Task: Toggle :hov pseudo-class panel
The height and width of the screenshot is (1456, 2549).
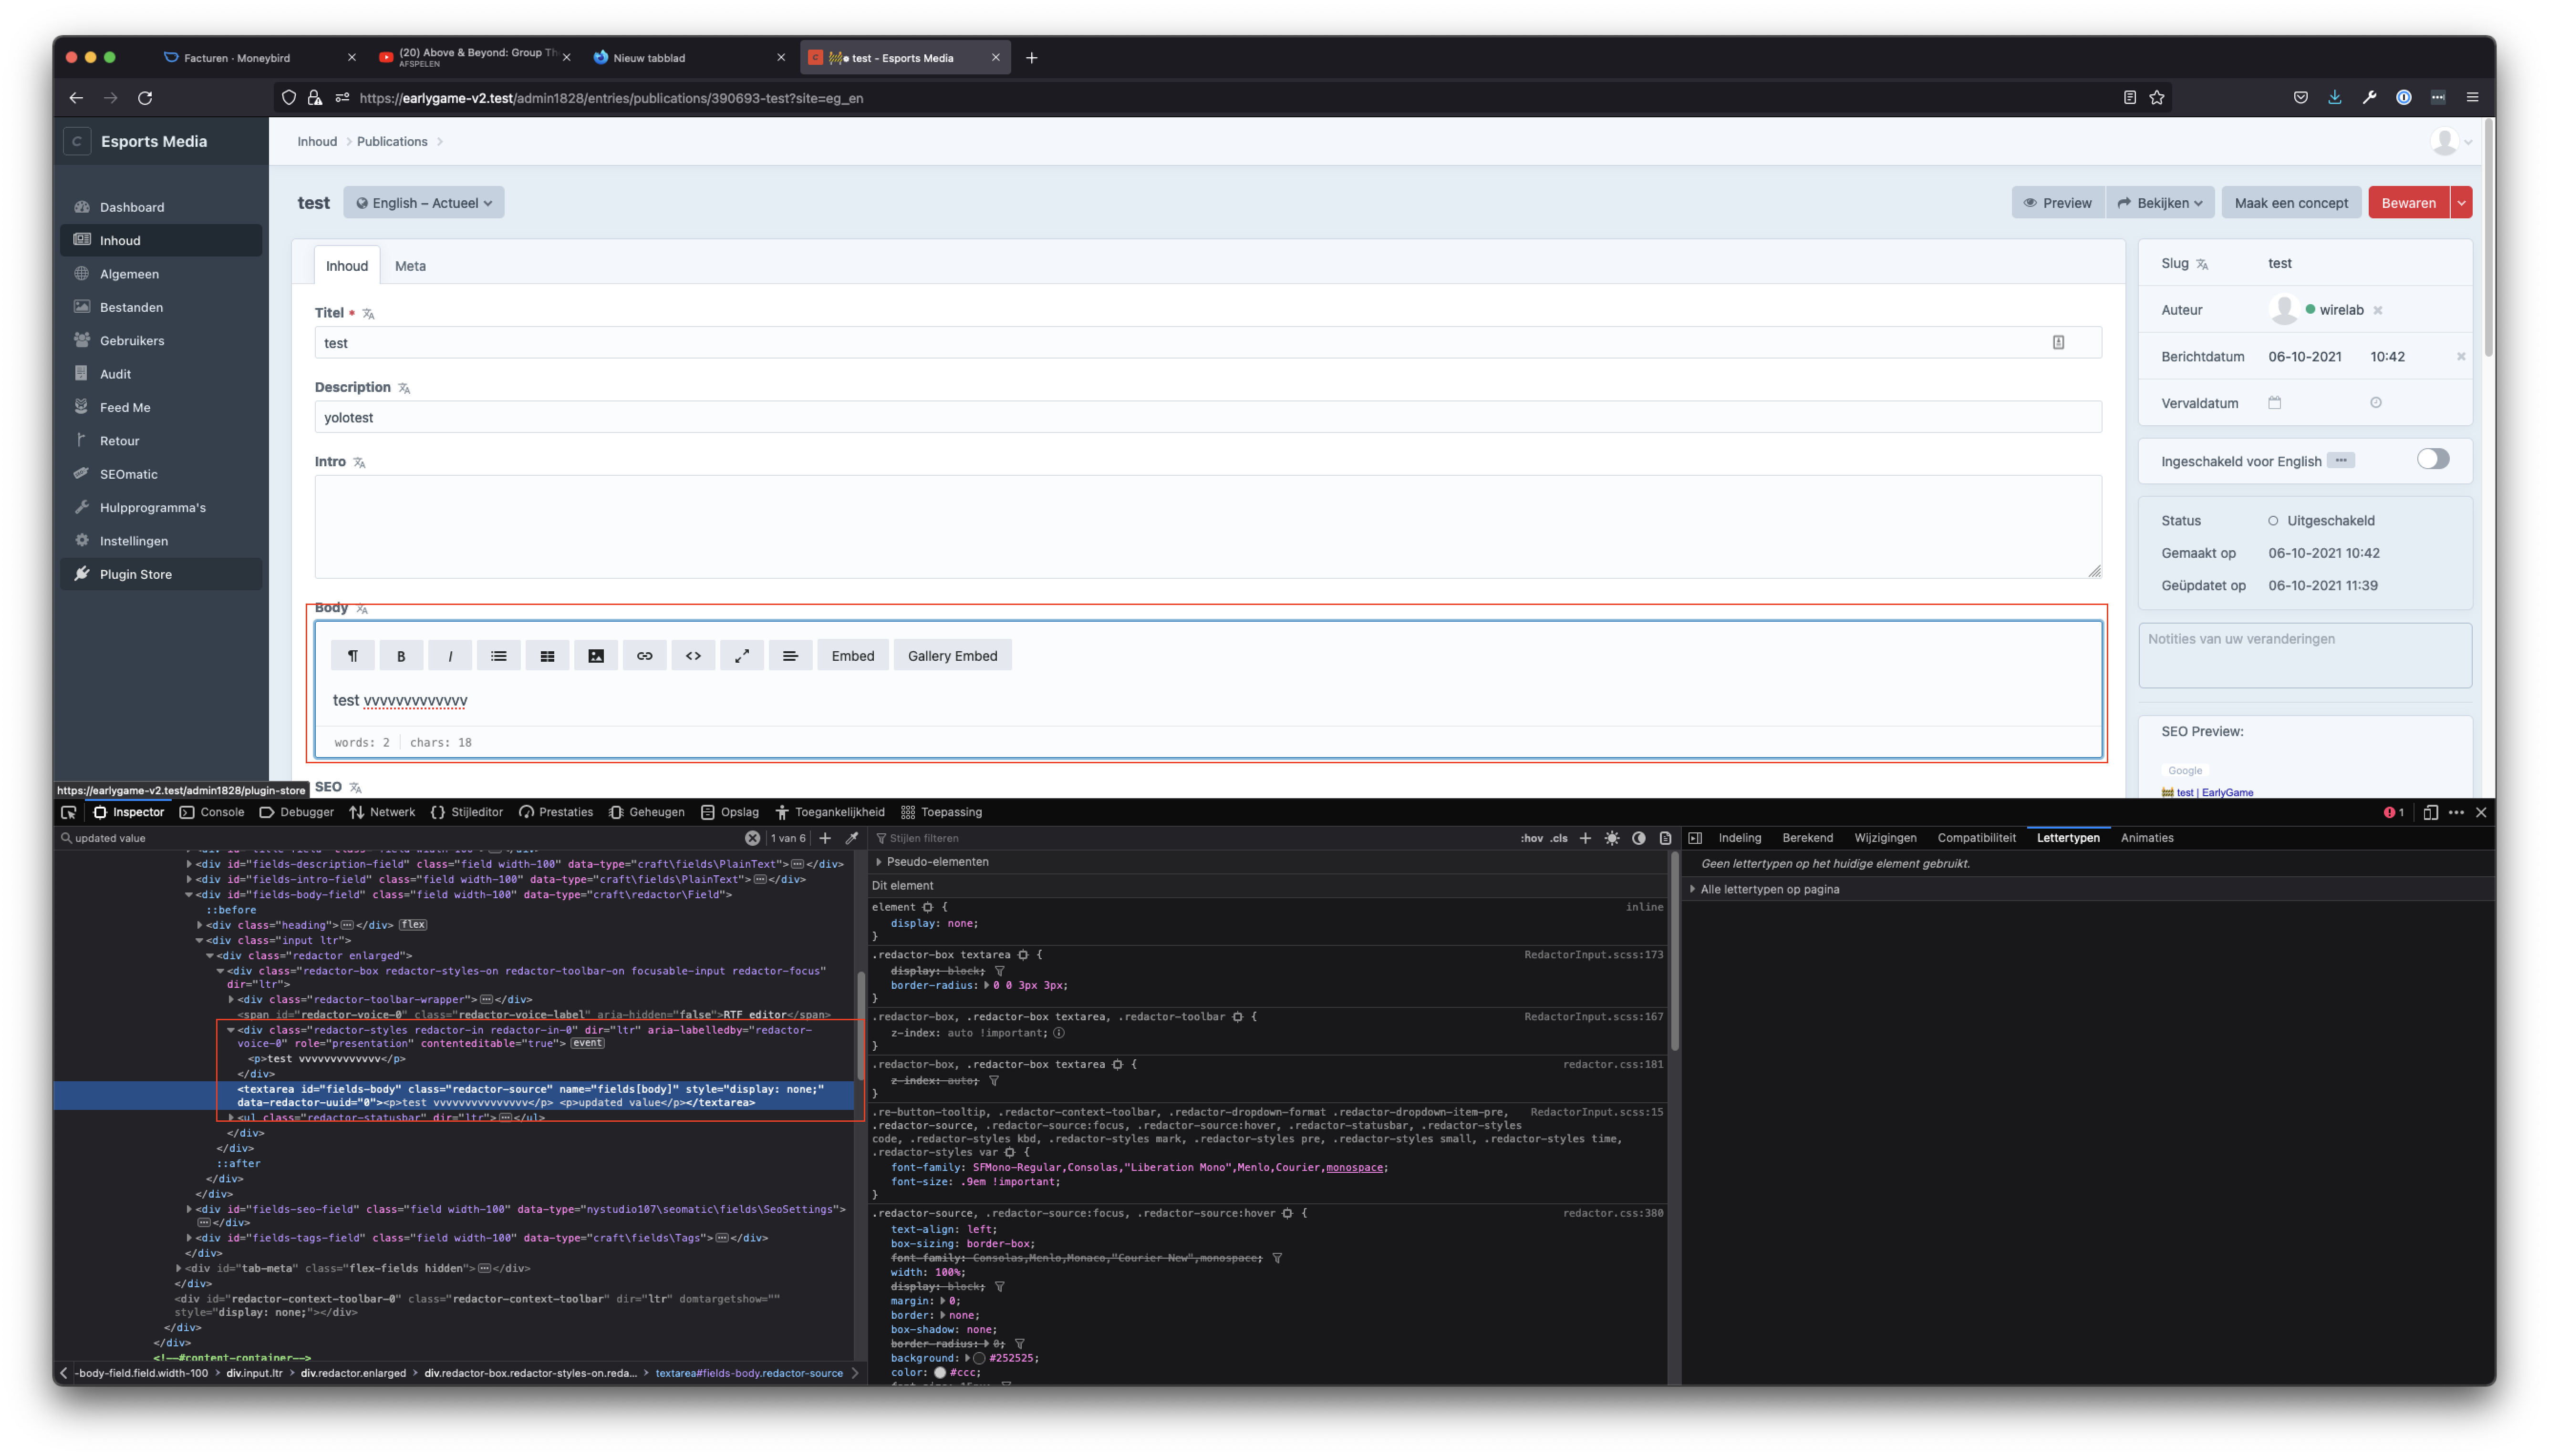Action: point(1531,838)
